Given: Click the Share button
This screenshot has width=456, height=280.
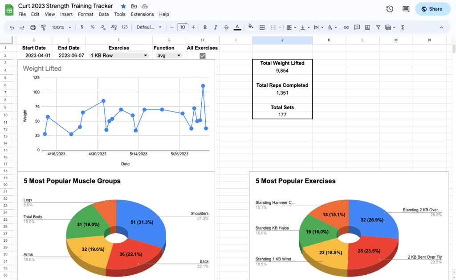Looking at the screenshot, I should pos(432,9).
